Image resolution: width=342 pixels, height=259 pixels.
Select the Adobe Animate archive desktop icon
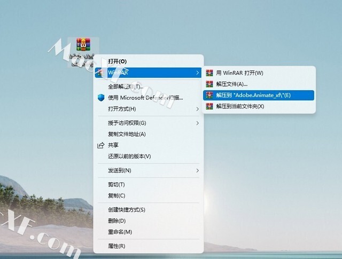[x=83, y=52]
